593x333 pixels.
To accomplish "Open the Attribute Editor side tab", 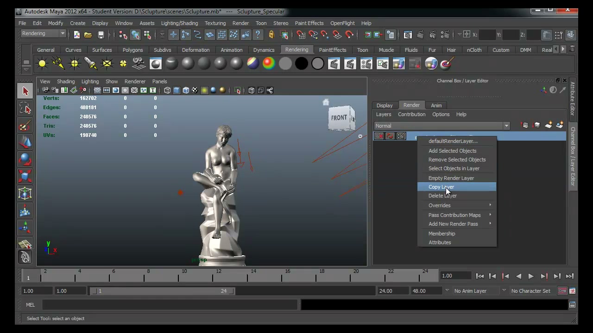I will click(x=573, y=99).
